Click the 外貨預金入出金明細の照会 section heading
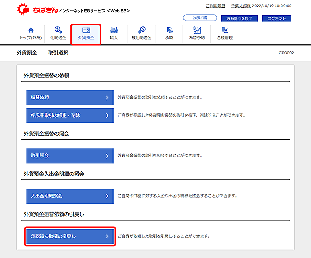 click(54, 174)
